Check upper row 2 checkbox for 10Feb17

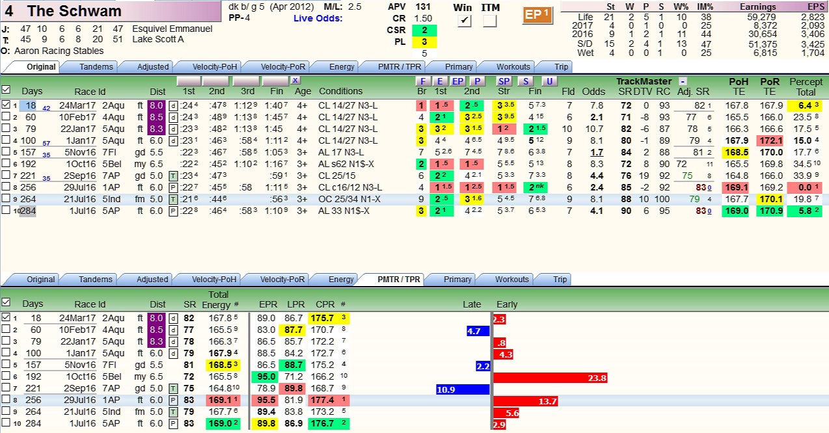(x=6, y=116)
